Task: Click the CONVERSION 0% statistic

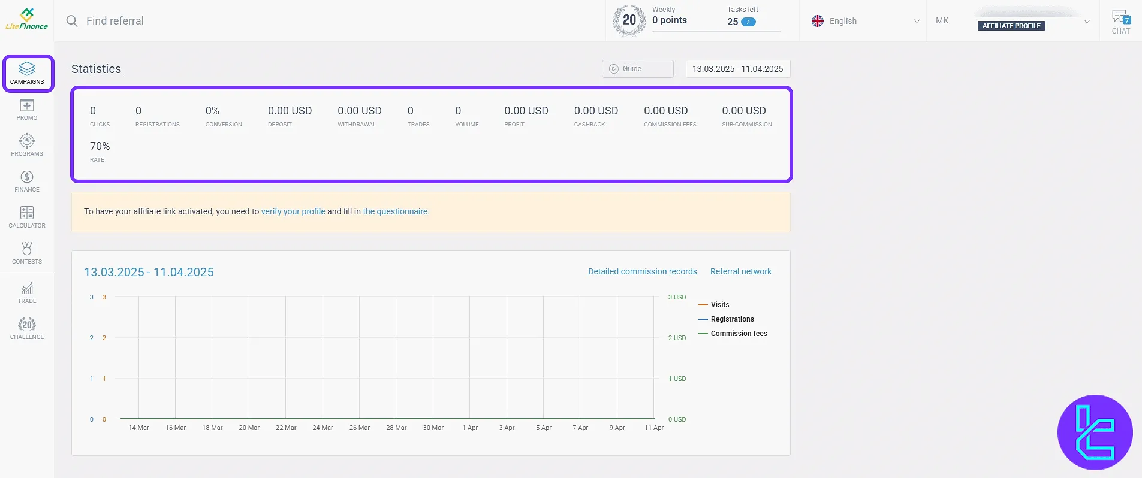Action: tap(224, 116)
